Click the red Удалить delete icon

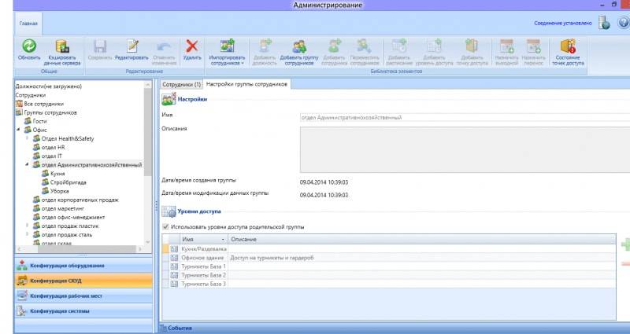click(191, 47)
